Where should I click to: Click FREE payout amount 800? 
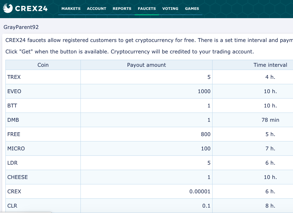[206, 134]
